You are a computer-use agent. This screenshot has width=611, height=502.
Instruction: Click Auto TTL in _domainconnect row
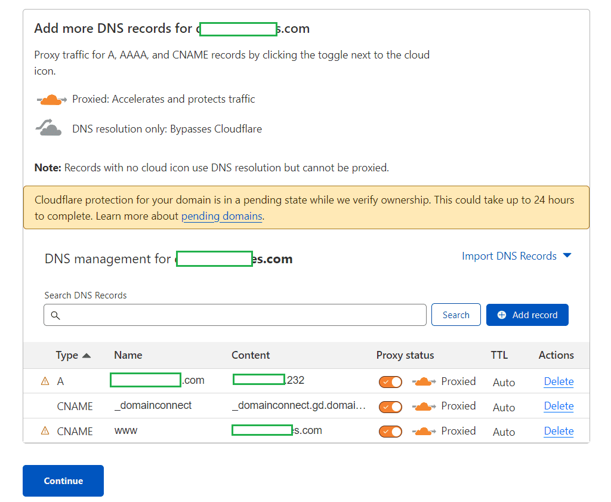click(x=504, y=407)
